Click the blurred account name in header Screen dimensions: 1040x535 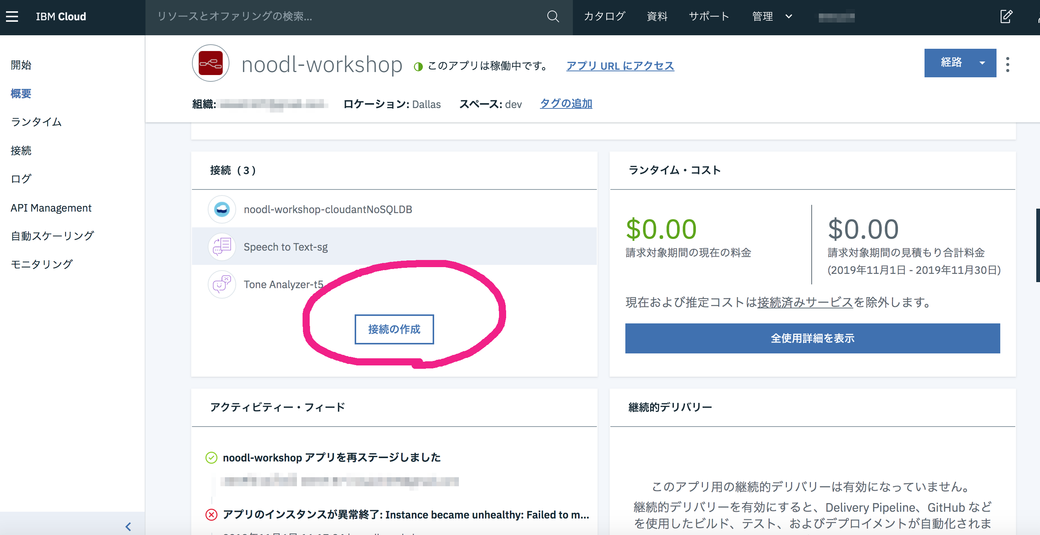click(x=836, y=17)
